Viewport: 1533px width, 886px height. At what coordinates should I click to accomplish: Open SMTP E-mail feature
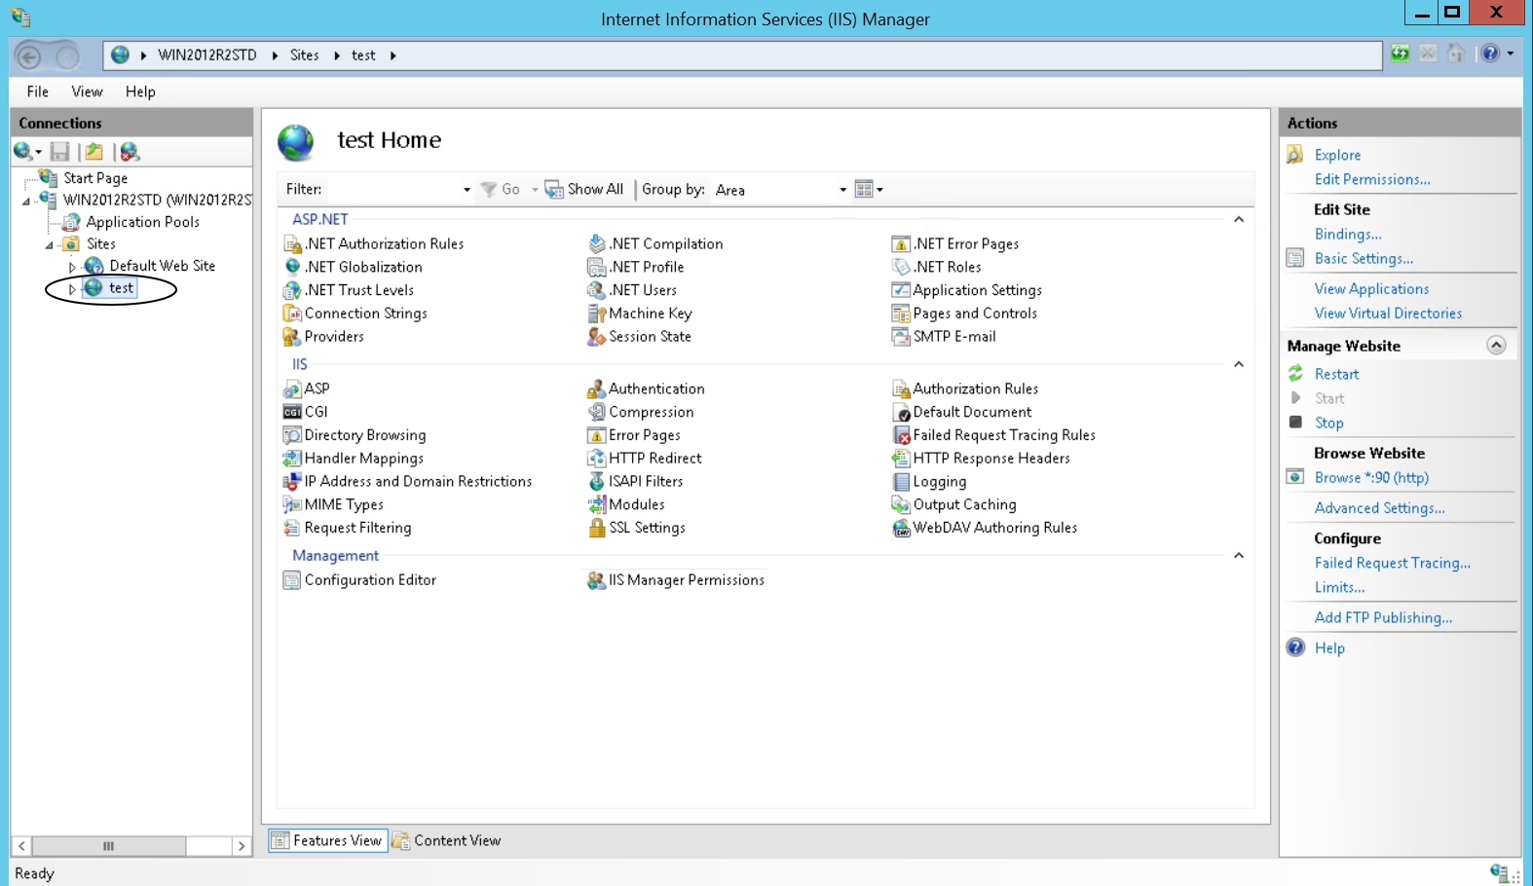click(x=944, y=337)
